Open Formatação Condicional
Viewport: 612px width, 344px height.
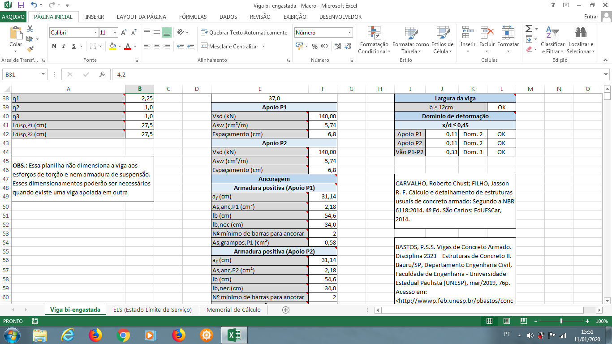pos(374,40)
